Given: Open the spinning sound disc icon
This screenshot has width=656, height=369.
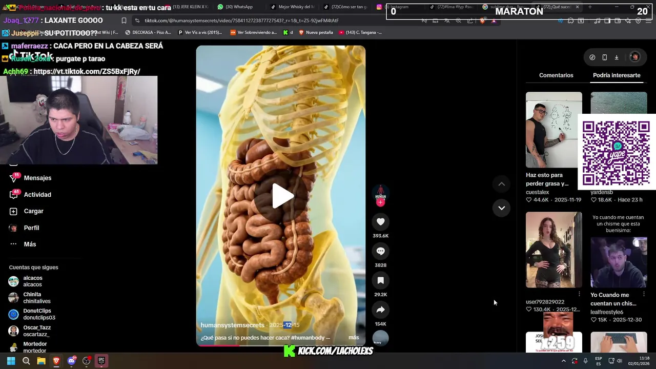Looking at the screenshot, I should [380, 338].
